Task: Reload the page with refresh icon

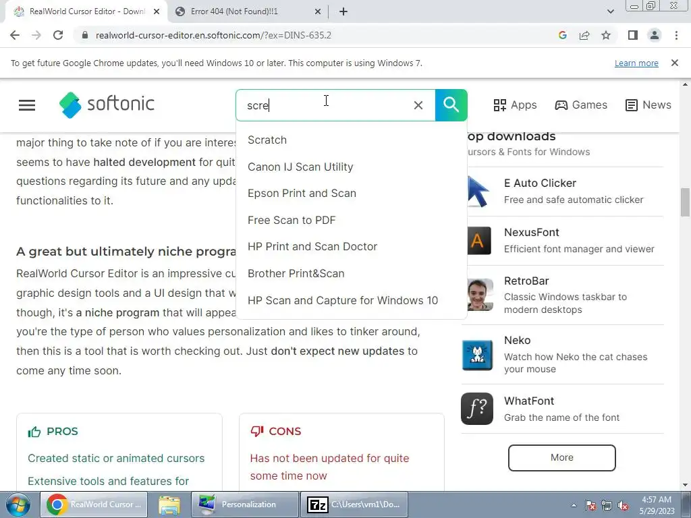Action: pos(58,35)
